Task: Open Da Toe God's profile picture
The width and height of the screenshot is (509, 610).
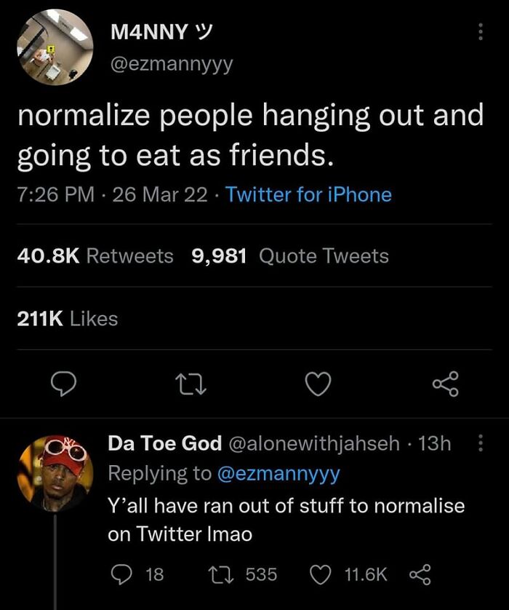Action: [55, 466]
